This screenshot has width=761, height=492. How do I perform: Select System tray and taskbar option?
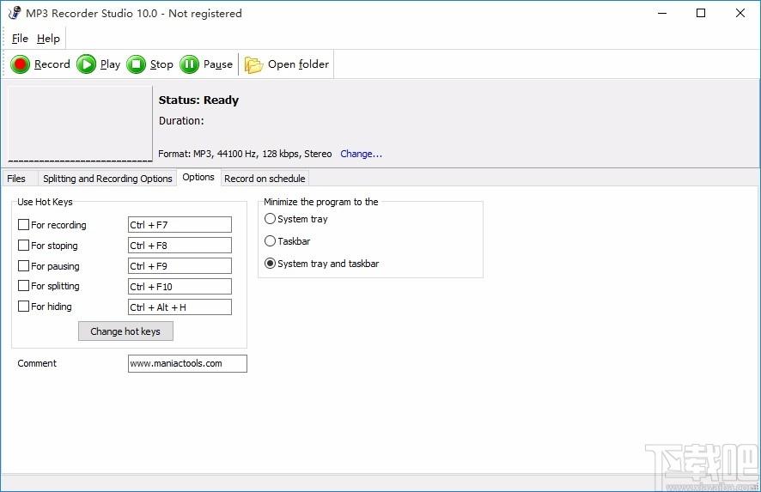(x=270, y=264)
